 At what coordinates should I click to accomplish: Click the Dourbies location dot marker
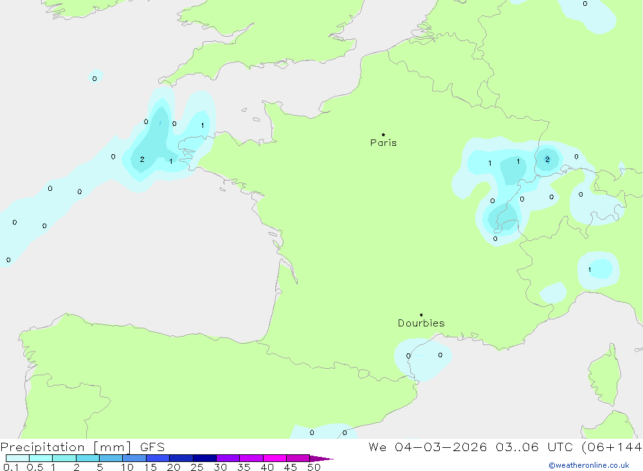coord(421,315)
